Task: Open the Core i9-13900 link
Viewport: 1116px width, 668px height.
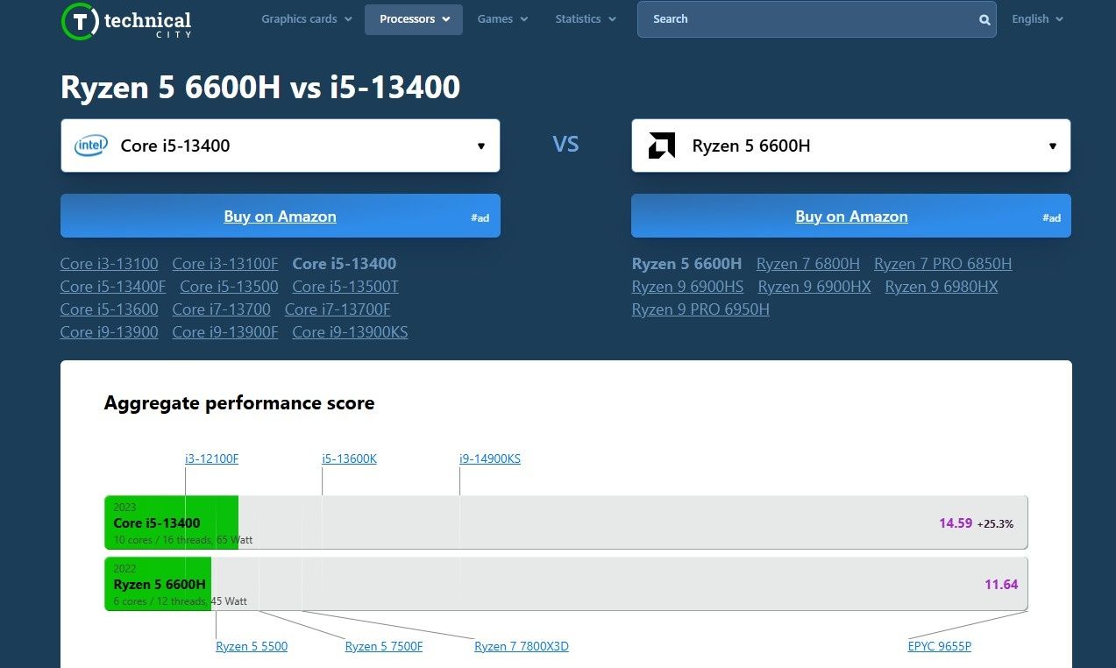Action: pos(110,332)
